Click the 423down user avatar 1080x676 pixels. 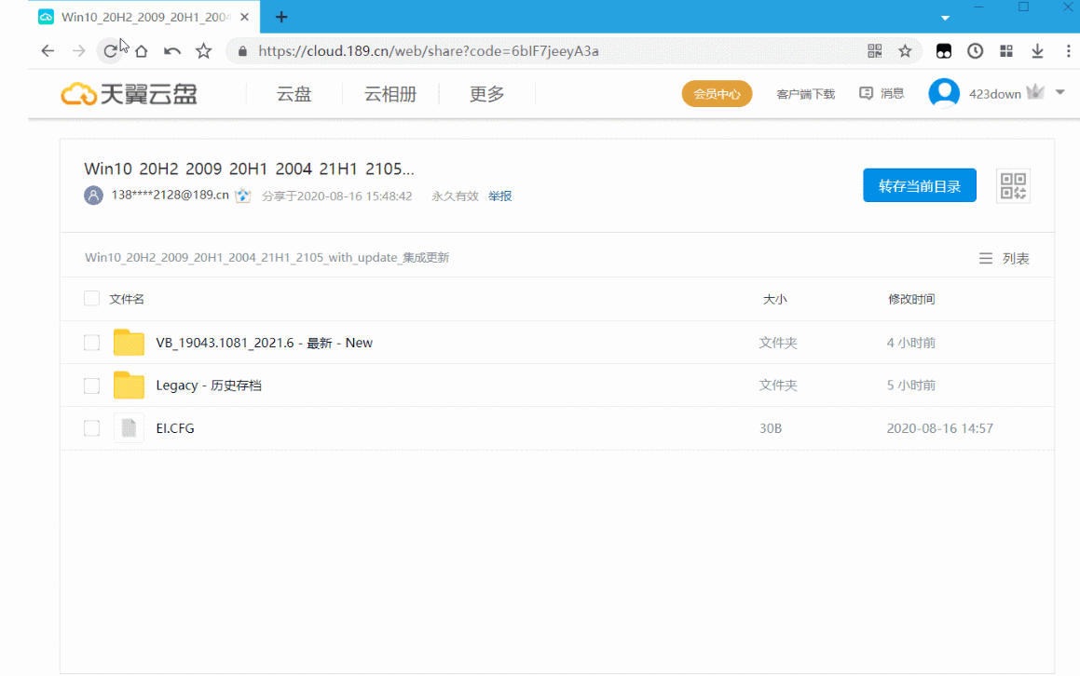(944, 93)
